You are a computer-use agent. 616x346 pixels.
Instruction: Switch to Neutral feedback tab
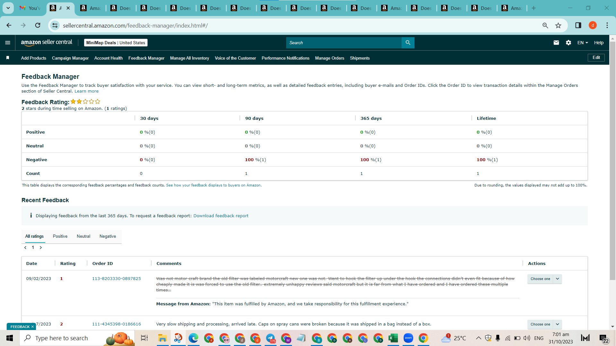[83, 236]
